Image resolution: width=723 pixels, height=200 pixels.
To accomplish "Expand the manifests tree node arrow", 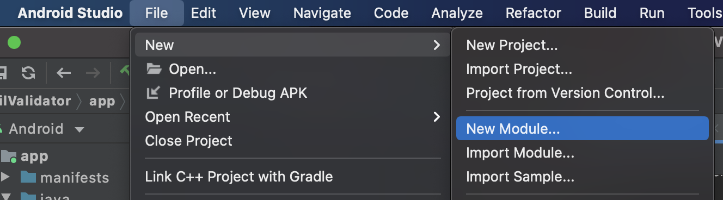I will click(x=5, y=177).
